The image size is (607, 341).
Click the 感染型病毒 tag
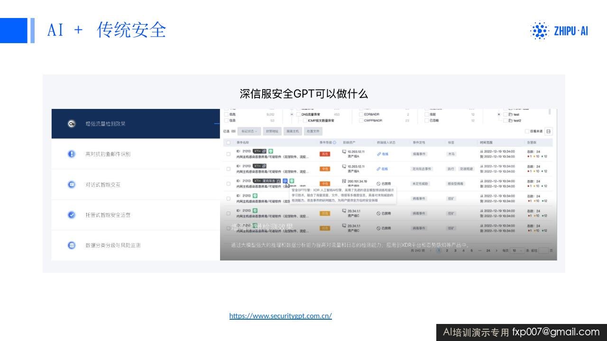point(455,183)
